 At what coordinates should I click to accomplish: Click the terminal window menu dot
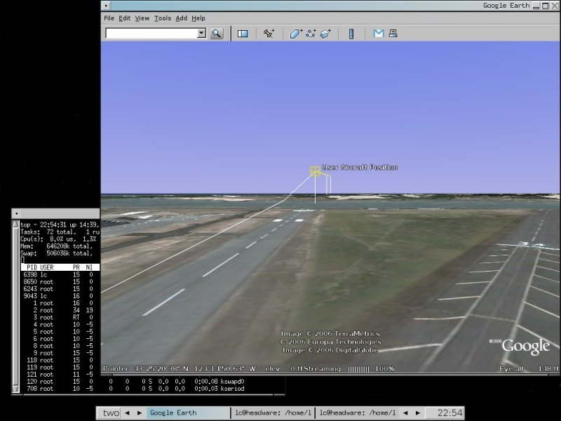tap(16, 213)
